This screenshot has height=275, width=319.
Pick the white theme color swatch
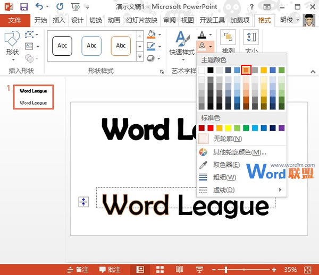pyautogui.click(x=202, y=70)
